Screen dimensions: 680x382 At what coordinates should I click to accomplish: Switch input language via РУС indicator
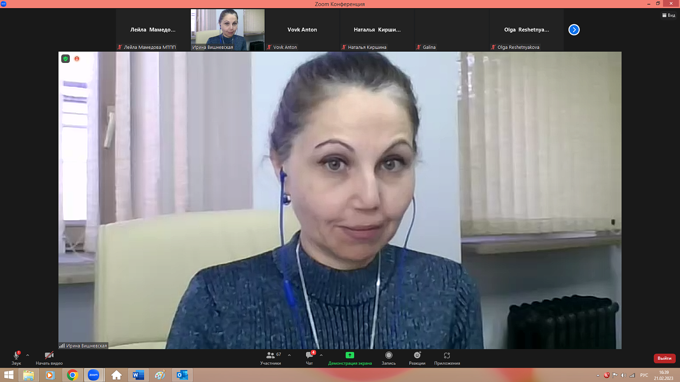tap(644, 375)
